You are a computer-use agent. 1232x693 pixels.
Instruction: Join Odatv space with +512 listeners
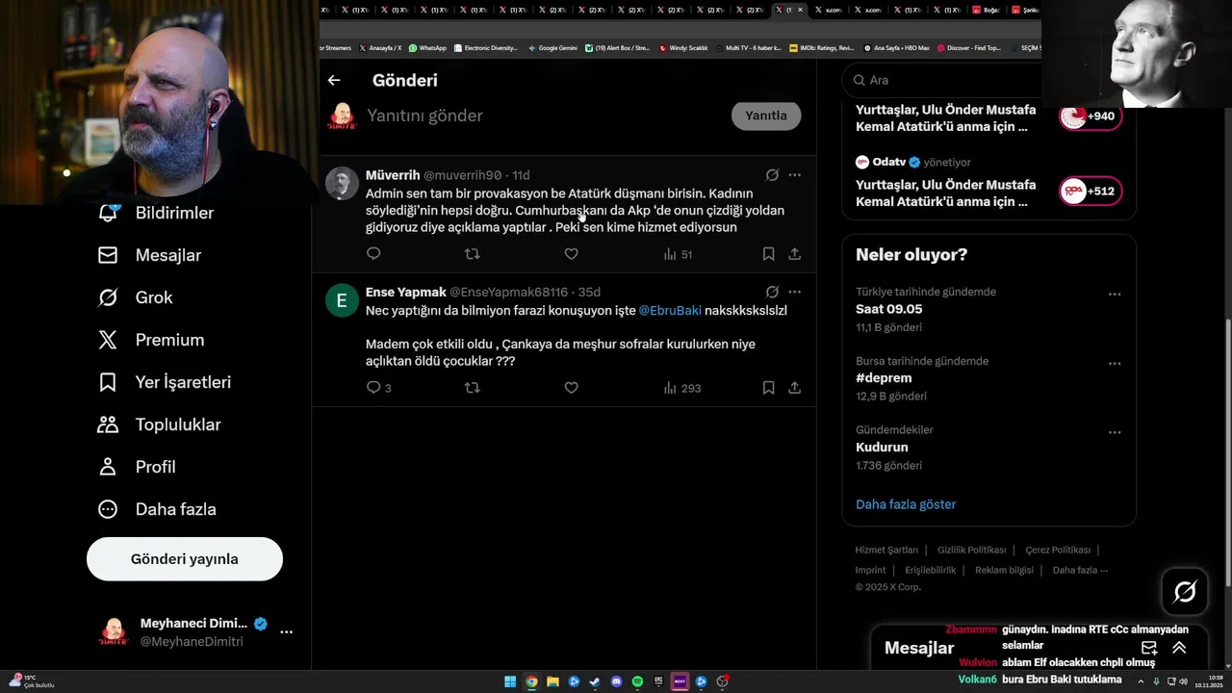(x=1091, y=191)
